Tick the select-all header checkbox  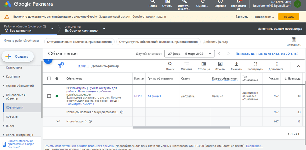[x=49, y=79]
